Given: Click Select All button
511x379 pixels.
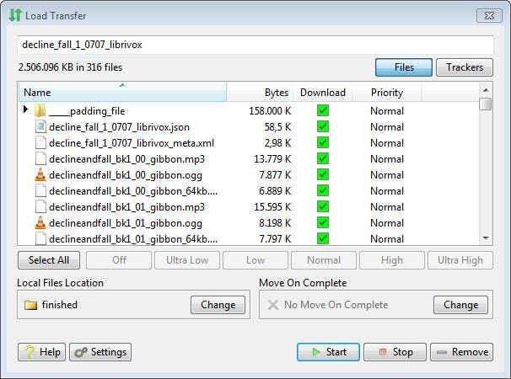Looking at the screenshot, I should [x=49, y=260].
